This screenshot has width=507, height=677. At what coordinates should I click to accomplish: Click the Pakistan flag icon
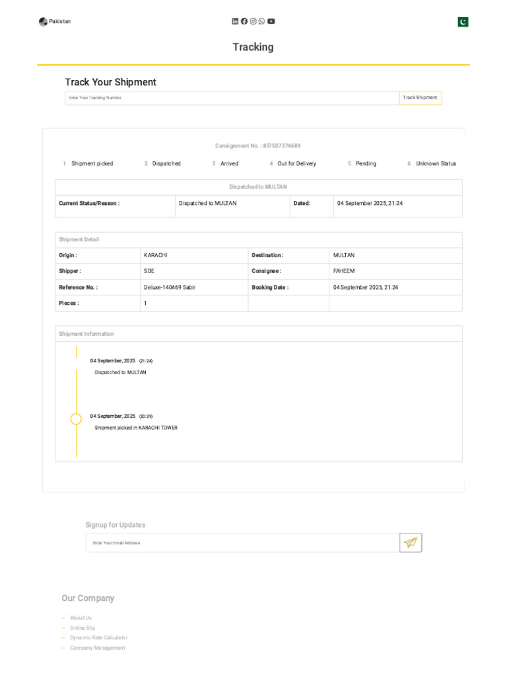click(x=463, y=22)
